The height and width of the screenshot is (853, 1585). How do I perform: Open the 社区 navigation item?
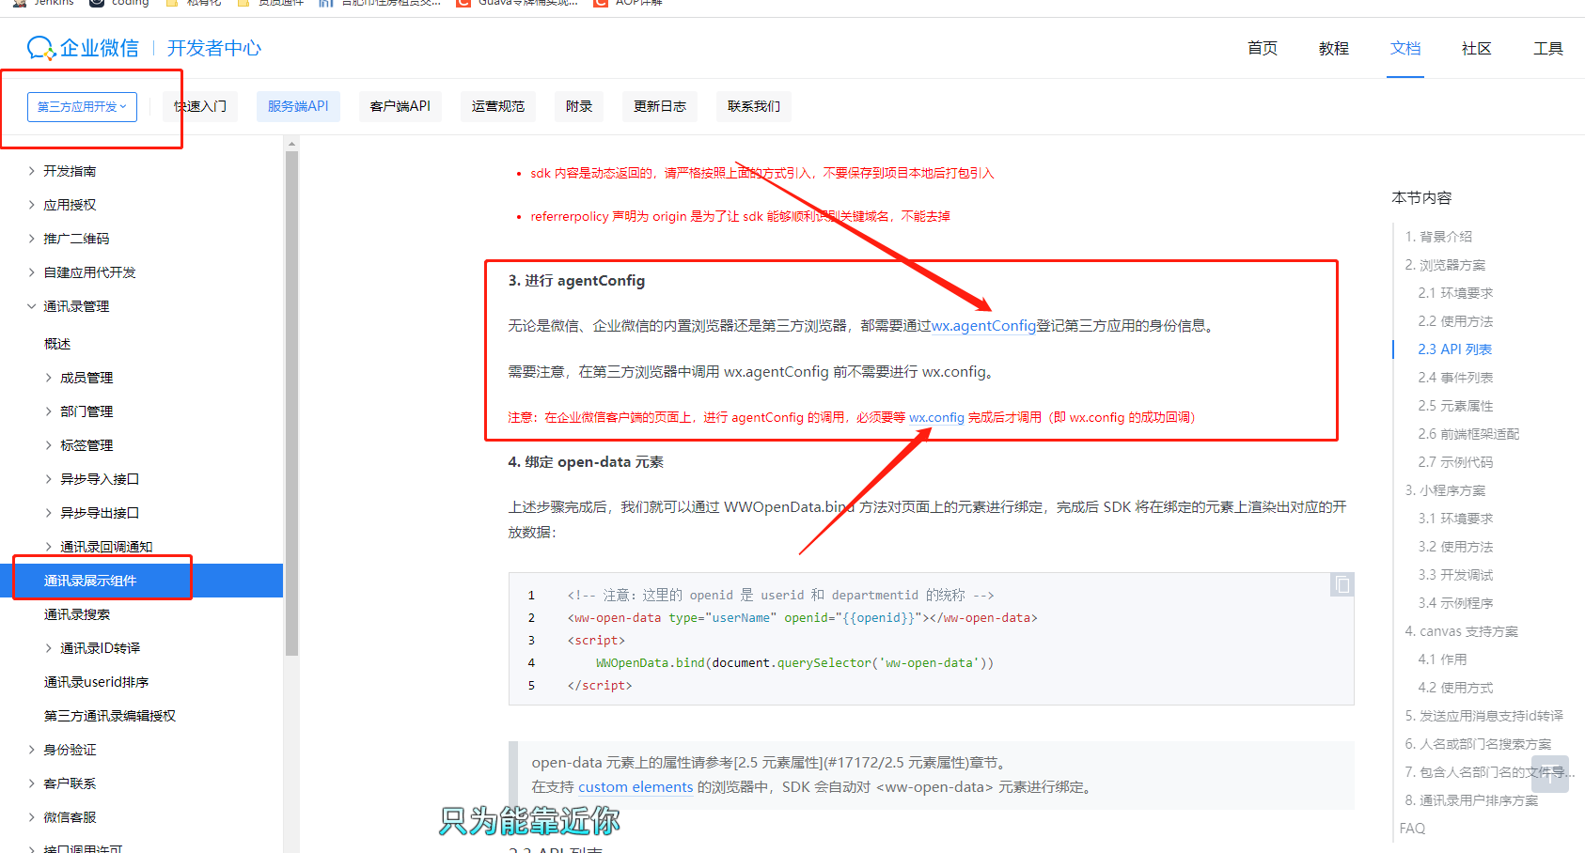click(1476, 48)
